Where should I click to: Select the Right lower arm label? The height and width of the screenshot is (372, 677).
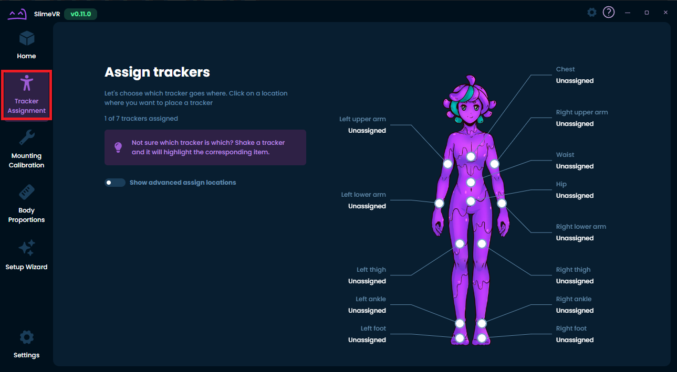(x=580, y=227)
